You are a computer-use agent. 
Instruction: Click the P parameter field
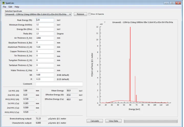pos(45,79)
